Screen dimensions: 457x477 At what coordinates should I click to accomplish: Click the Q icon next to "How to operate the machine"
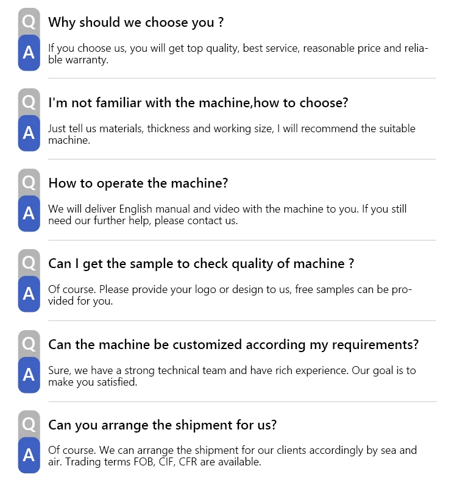pos(29,183)
